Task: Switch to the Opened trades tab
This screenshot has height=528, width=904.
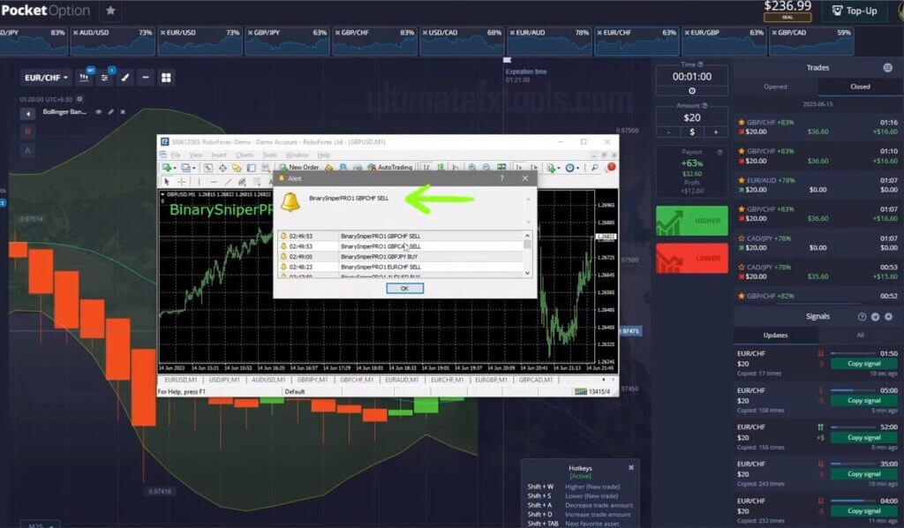Action: click(775, 86)
